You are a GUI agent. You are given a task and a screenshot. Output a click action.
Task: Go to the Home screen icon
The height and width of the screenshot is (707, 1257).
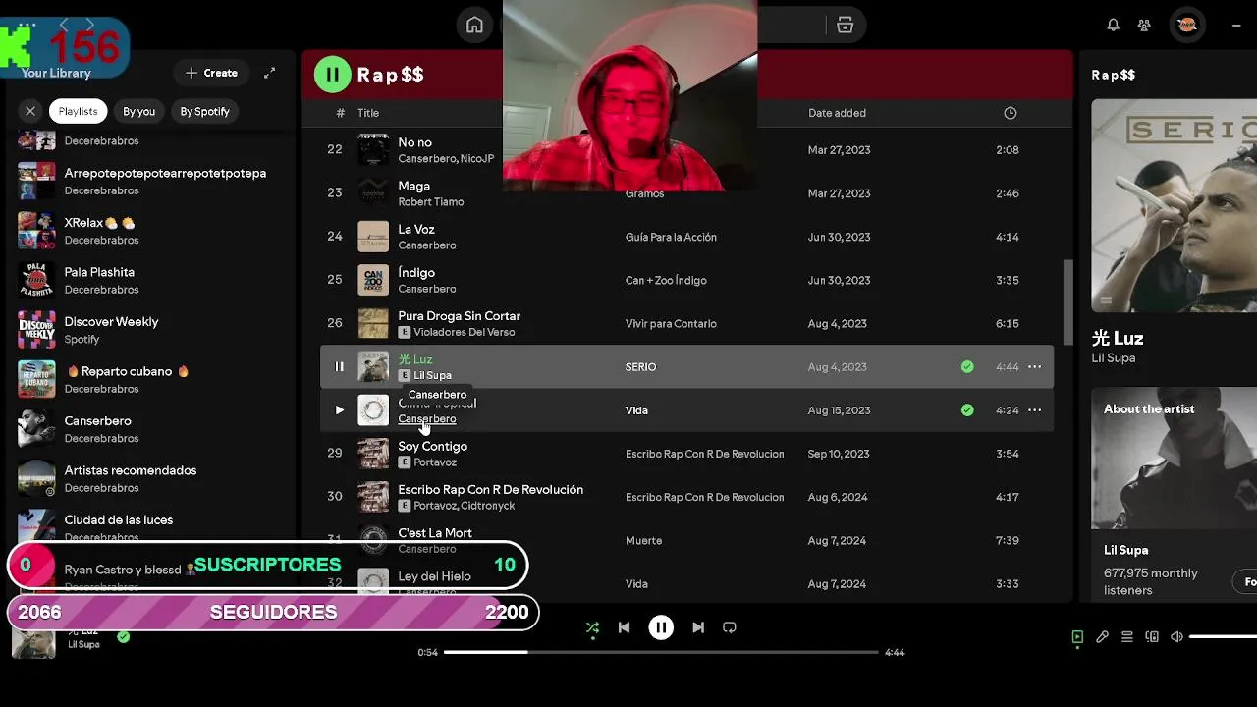pos(474,26)
